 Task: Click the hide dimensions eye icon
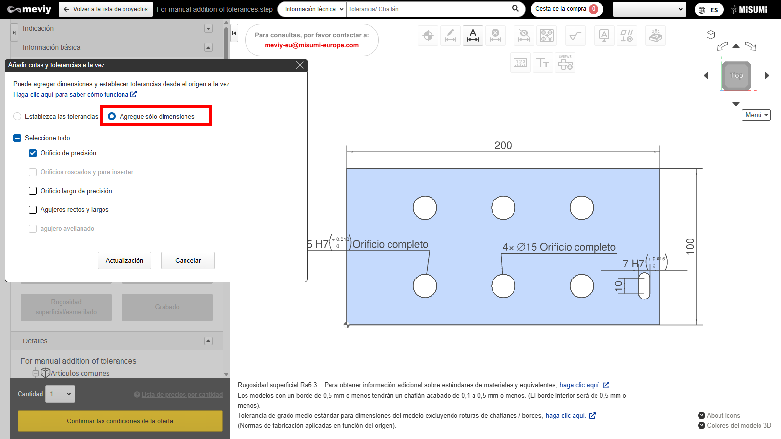(524, 36)
